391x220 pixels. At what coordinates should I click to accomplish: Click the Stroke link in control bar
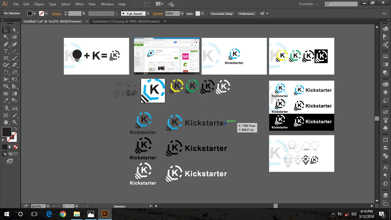[57, 13]
